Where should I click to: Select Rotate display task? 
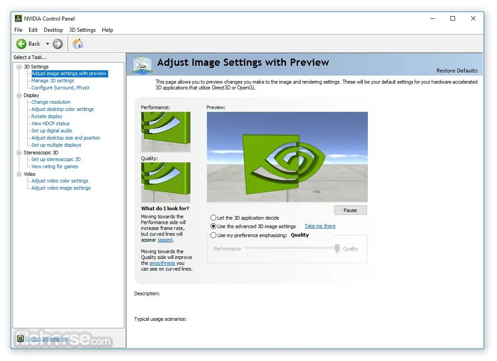click(x=47, y=116)
